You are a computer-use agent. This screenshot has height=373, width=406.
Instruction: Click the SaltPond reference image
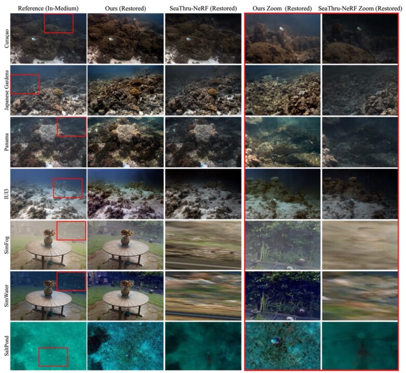click(48, 346)
